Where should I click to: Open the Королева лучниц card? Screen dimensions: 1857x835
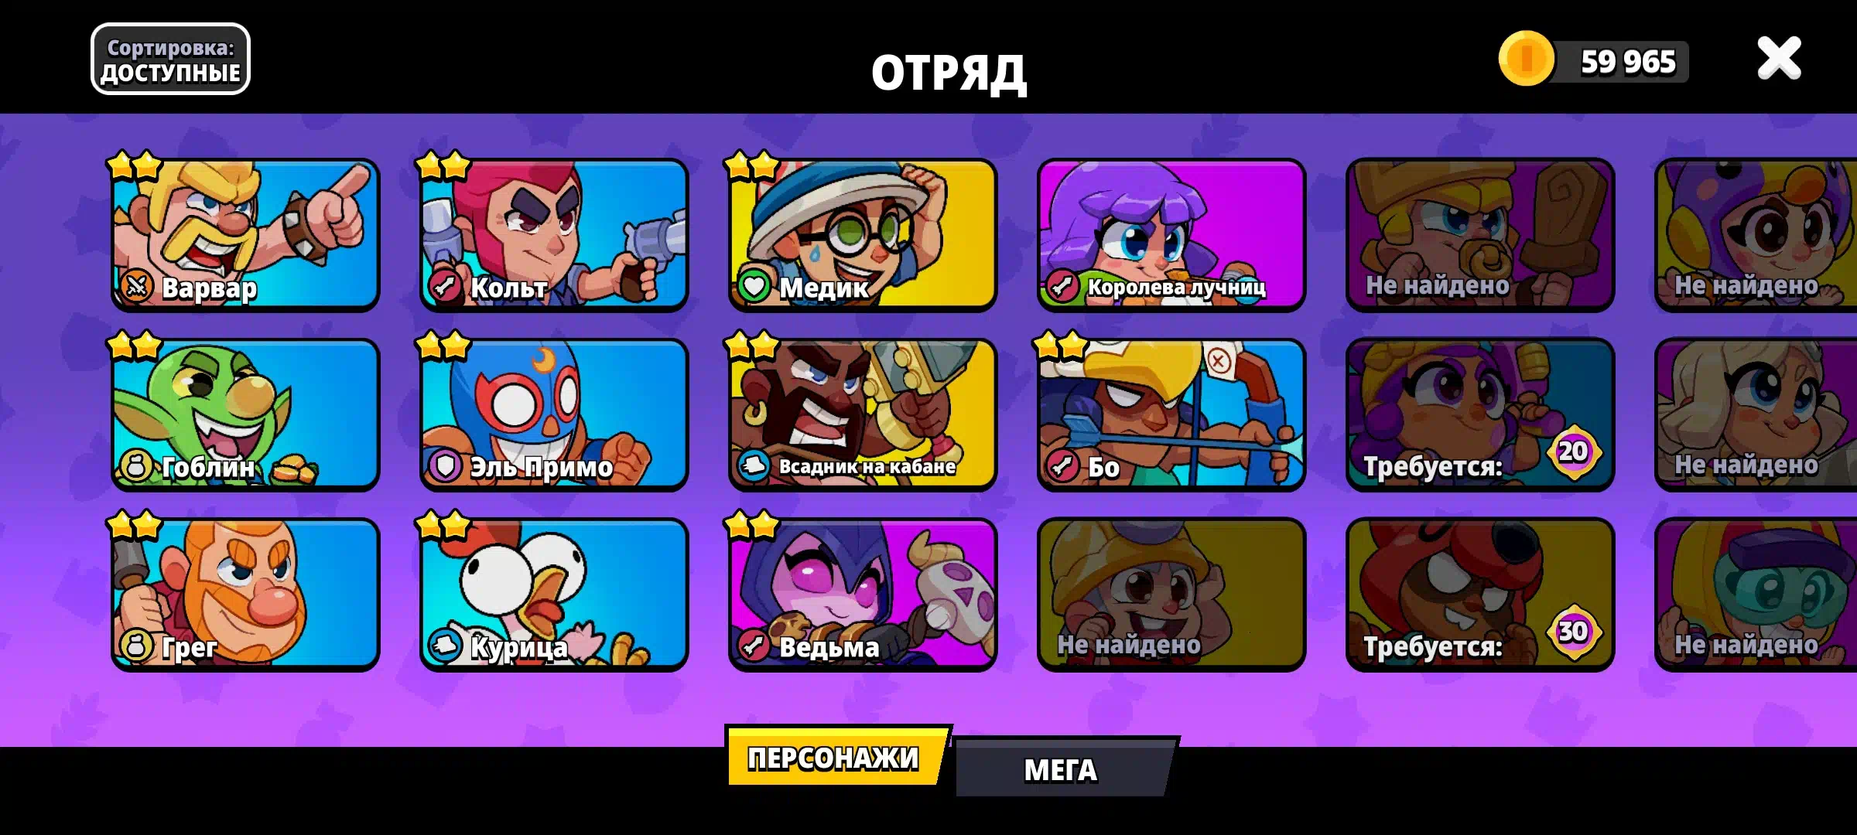1171,234
